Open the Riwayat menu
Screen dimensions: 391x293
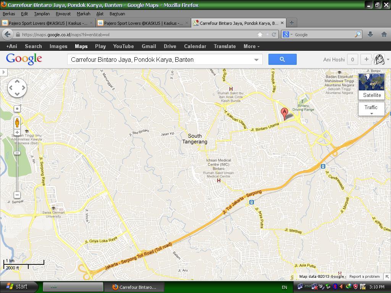[x=63, y=14]
